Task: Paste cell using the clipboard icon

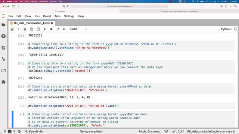Action: 38,29
